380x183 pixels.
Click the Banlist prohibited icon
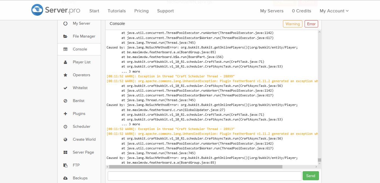[x=65, y=101]
